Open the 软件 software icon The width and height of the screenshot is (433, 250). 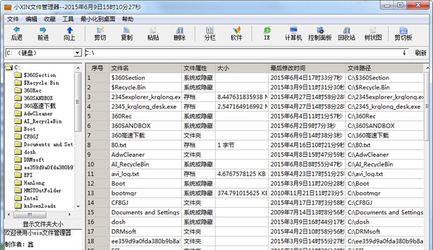tap(237, 30)
